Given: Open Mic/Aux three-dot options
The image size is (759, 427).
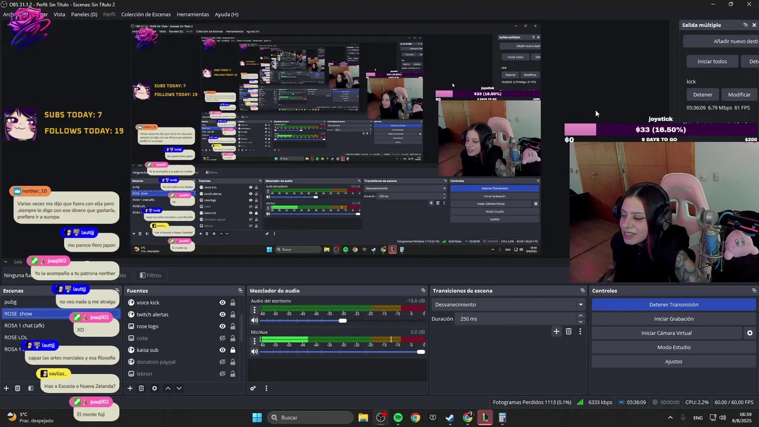Looking at the screenshot, I should (x=254, y=341).
